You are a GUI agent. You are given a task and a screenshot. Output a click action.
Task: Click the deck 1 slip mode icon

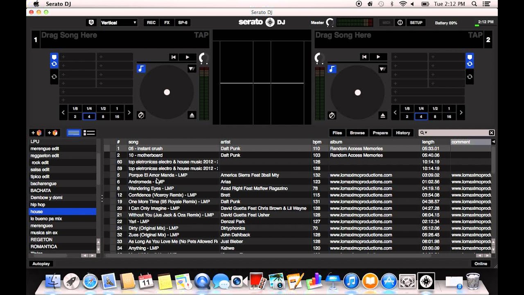(x=141, y=115)
